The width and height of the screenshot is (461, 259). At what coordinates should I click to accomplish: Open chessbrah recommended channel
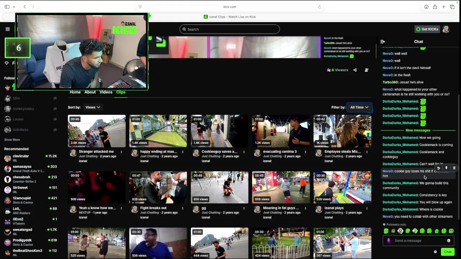click(x=30, y=179)
